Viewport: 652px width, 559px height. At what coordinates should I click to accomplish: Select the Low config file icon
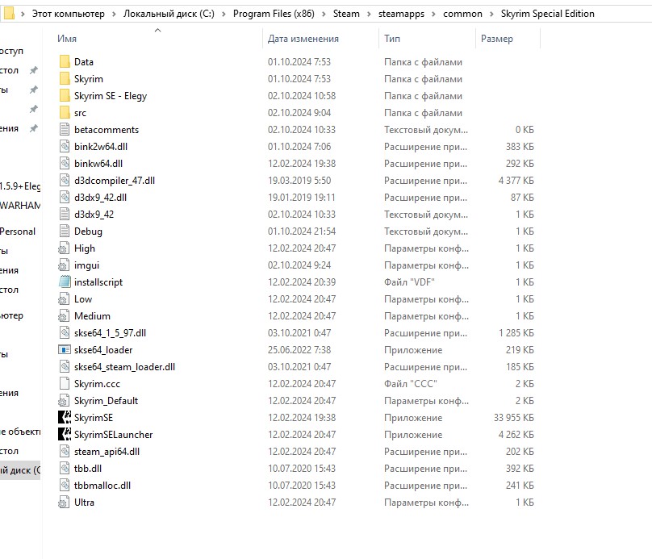pos(64,299)
